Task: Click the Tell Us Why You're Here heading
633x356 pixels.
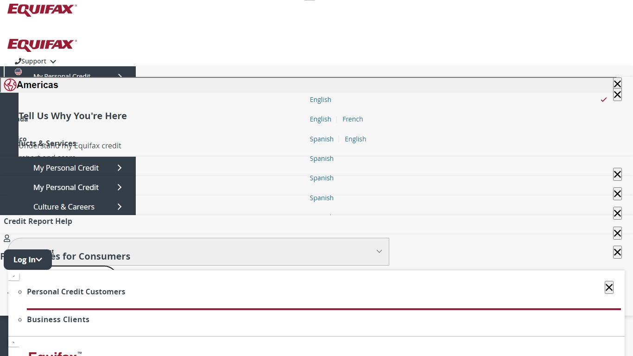Action: [x=73, y=116]
